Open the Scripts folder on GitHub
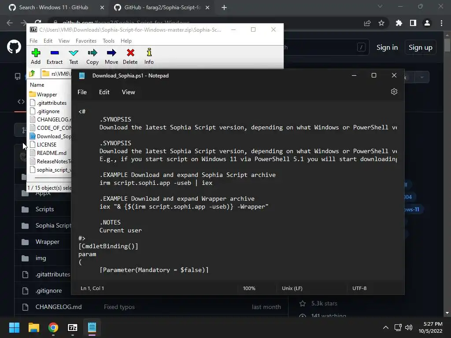 click(x=44, y=209)
